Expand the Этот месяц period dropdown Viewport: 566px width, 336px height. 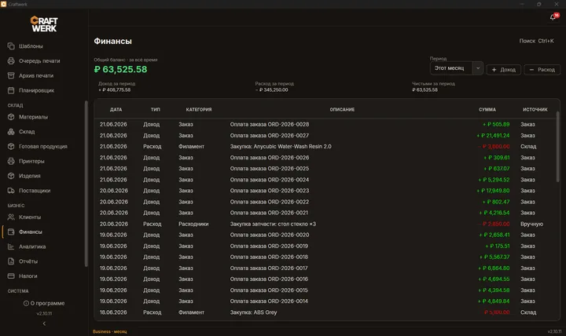point(456,68)
